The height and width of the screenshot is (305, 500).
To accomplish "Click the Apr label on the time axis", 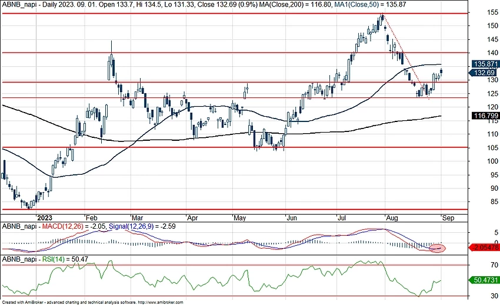I will tap(192, 218).
